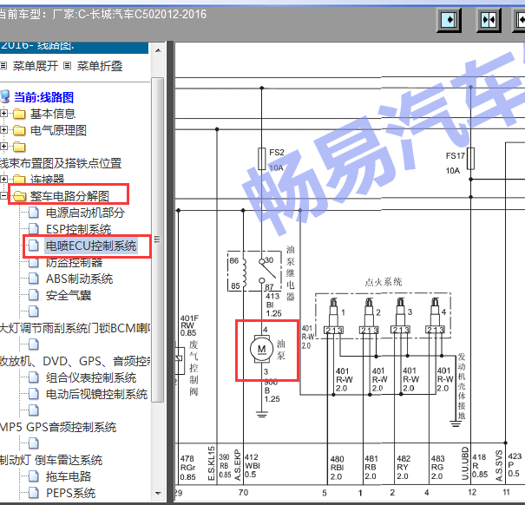Click 菜单展开 to expand menu
Image resolution: width=525 pixels, height=505 pixels.
click(x=36, y=66)
